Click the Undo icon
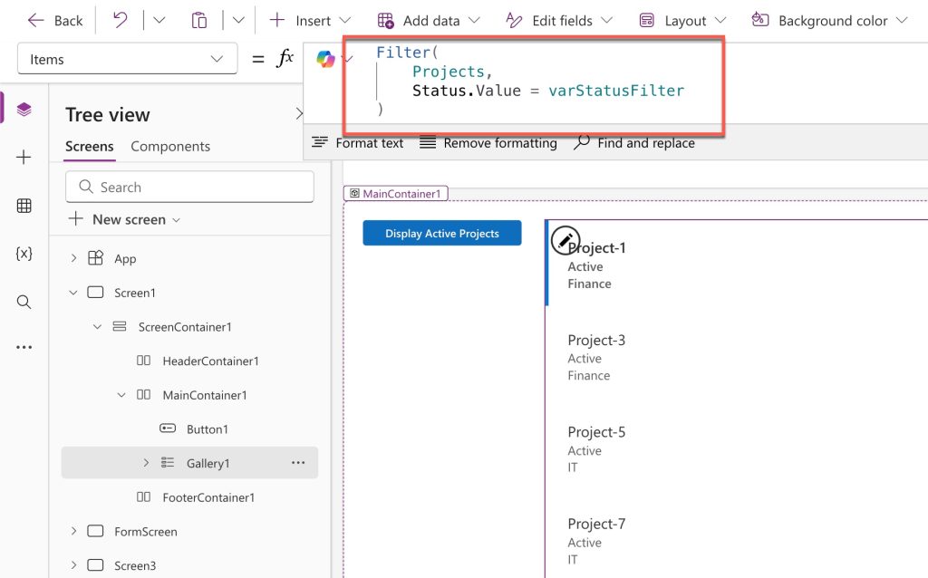Screen dimensions: 928x578 (121, 21)
